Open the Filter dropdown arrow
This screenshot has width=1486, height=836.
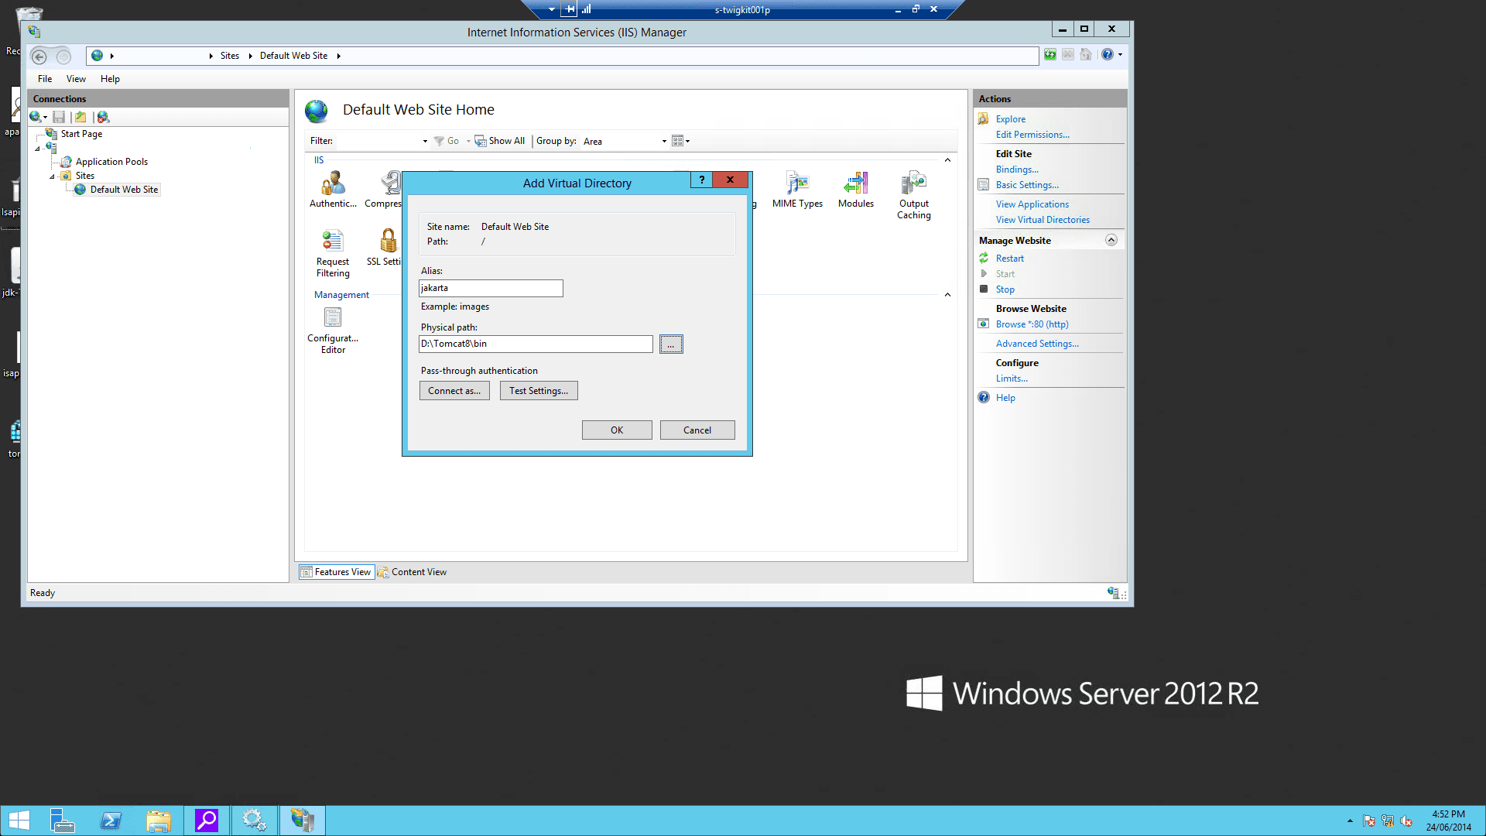[425, 141]
